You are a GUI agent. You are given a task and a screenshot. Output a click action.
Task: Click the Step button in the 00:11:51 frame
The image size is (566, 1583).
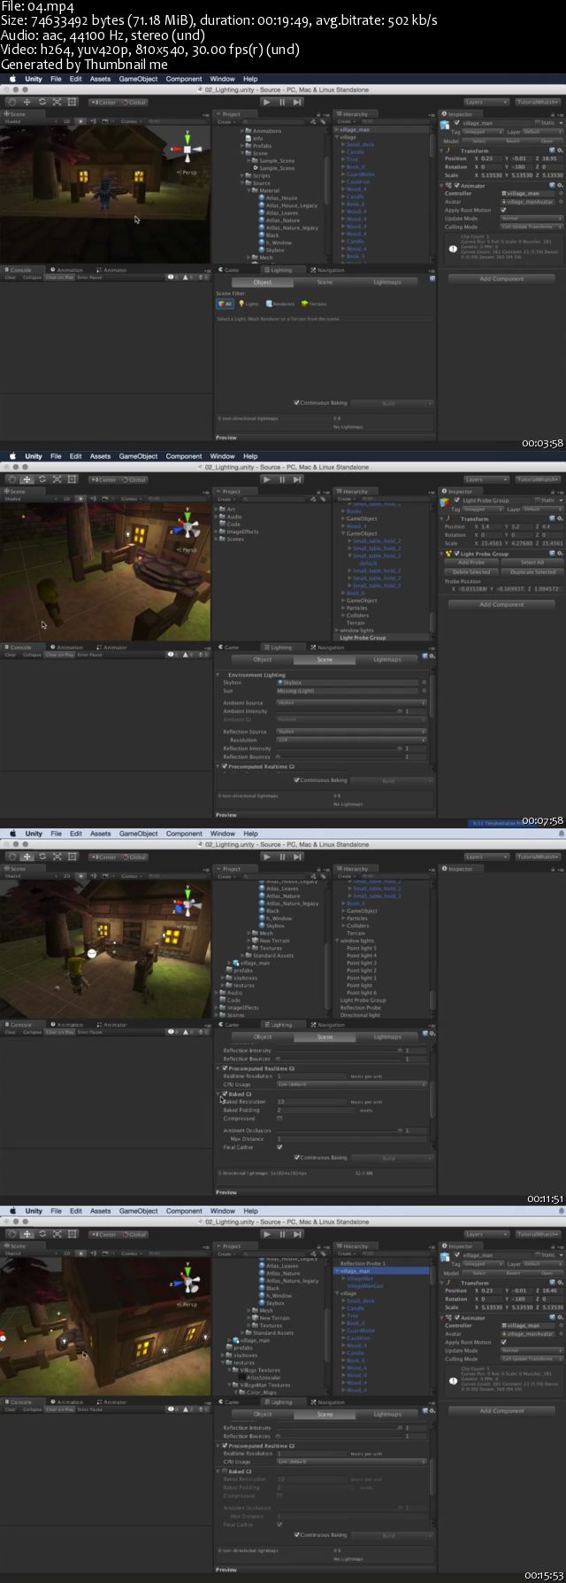click(x=297, y=857)
